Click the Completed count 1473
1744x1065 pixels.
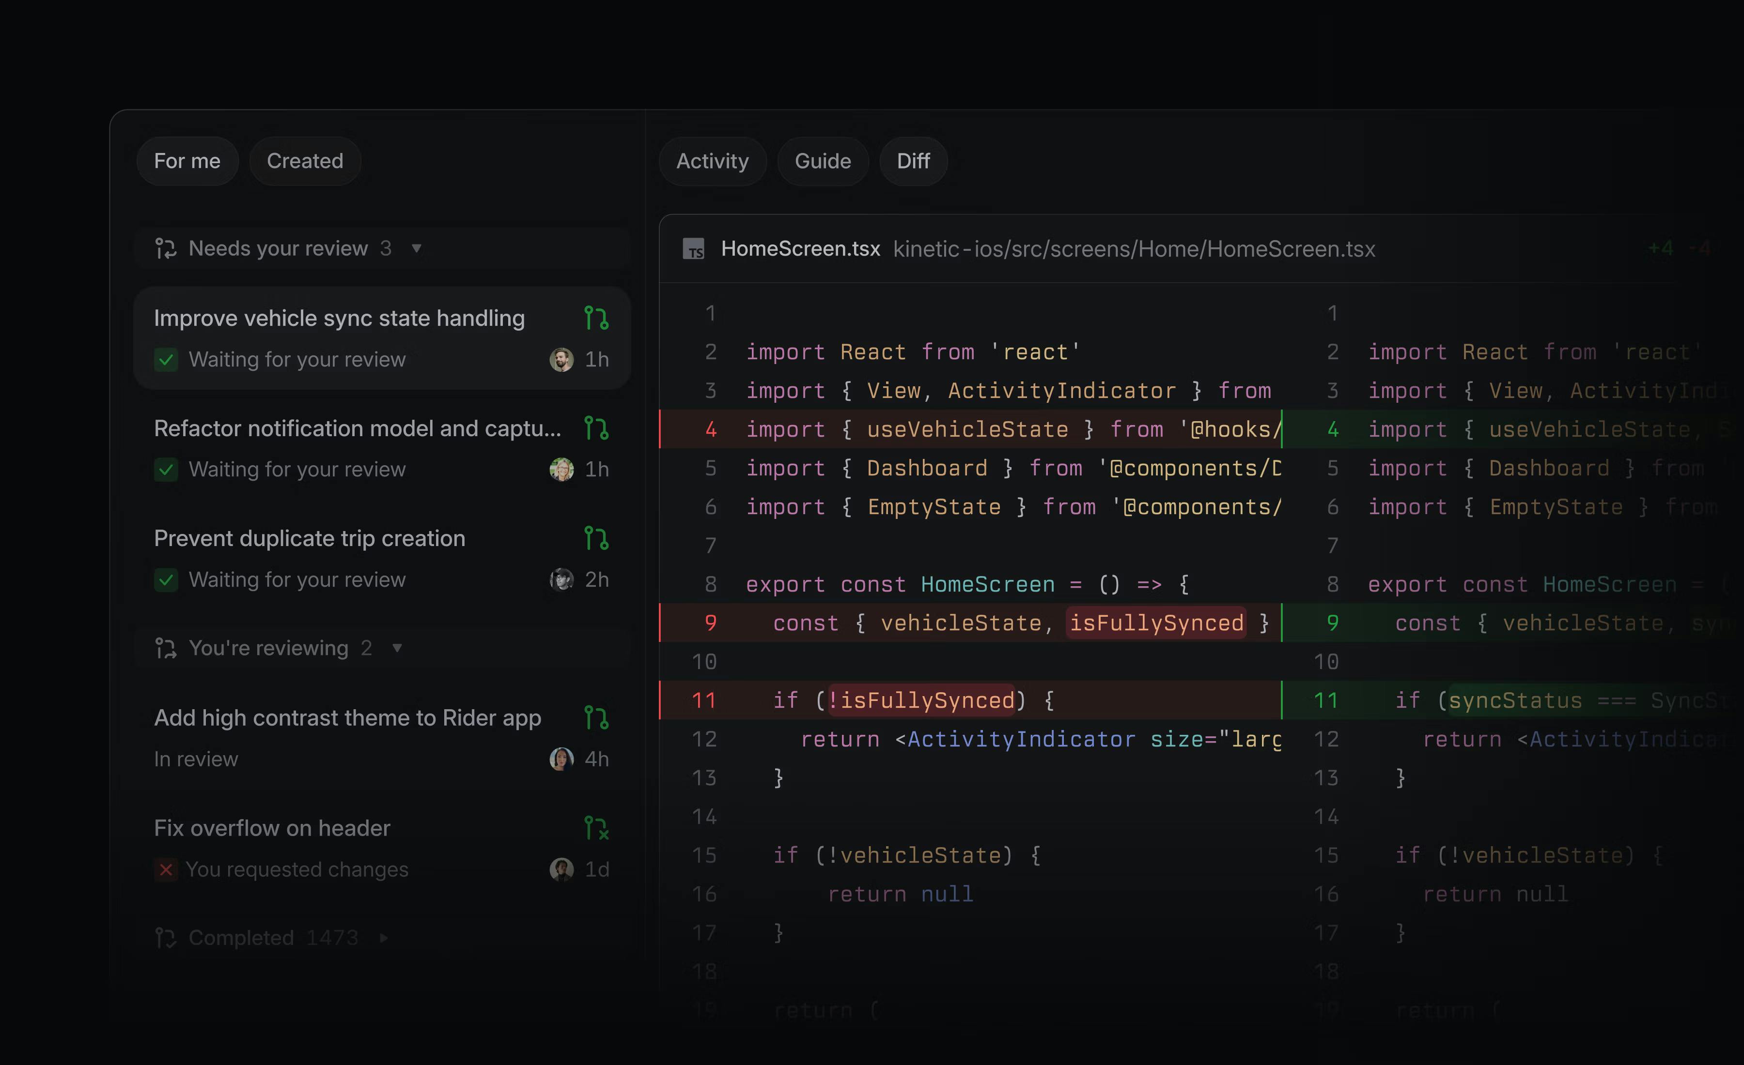tap(332, 938)
